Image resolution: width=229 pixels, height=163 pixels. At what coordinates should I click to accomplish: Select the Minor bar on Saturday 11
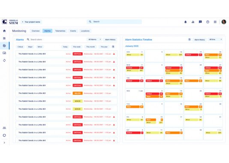click(x=154, y=133)
